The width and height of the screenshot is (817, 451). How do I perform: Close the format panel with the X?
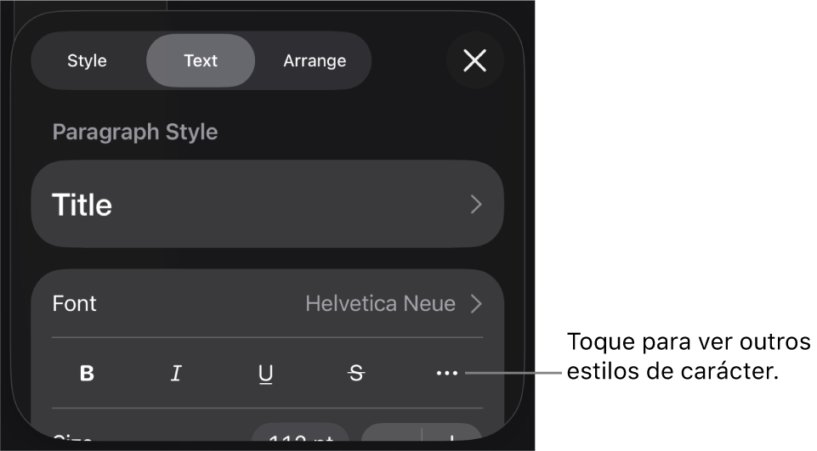click(x=474, y=60)
